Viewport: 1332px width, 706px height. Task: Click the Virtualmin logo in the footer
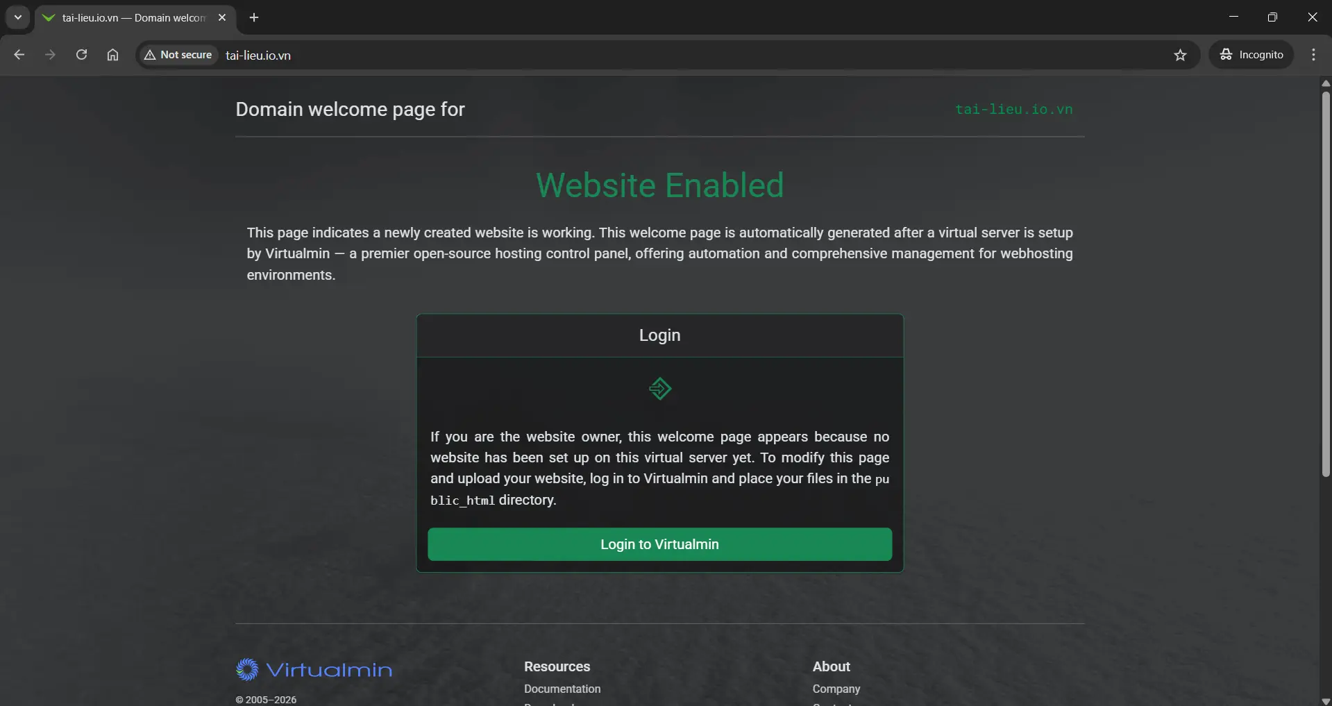[314, 669]
